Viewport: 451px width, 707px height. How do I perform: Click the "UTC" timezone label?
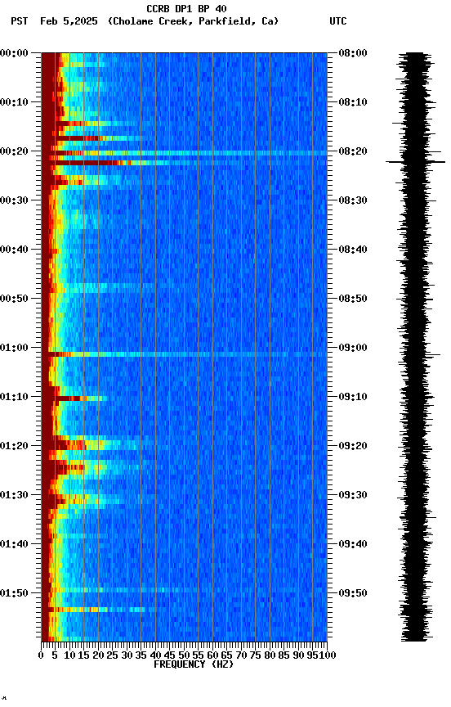tap(338, 21)
